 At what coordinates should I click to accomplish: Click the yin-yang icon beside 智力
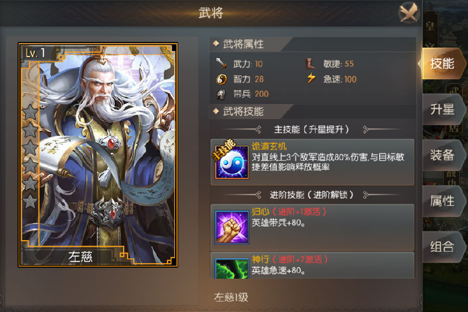pos(221,79)
